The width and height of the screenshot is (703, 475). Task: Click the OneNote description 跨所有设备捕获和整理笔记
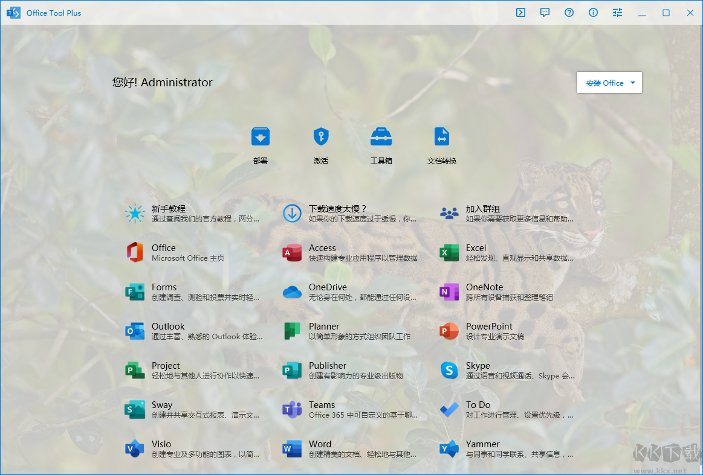click(510, 298)
